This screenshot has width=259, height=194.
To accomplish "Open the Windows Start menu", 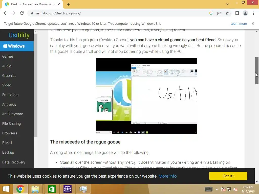I will pos(6,189).
